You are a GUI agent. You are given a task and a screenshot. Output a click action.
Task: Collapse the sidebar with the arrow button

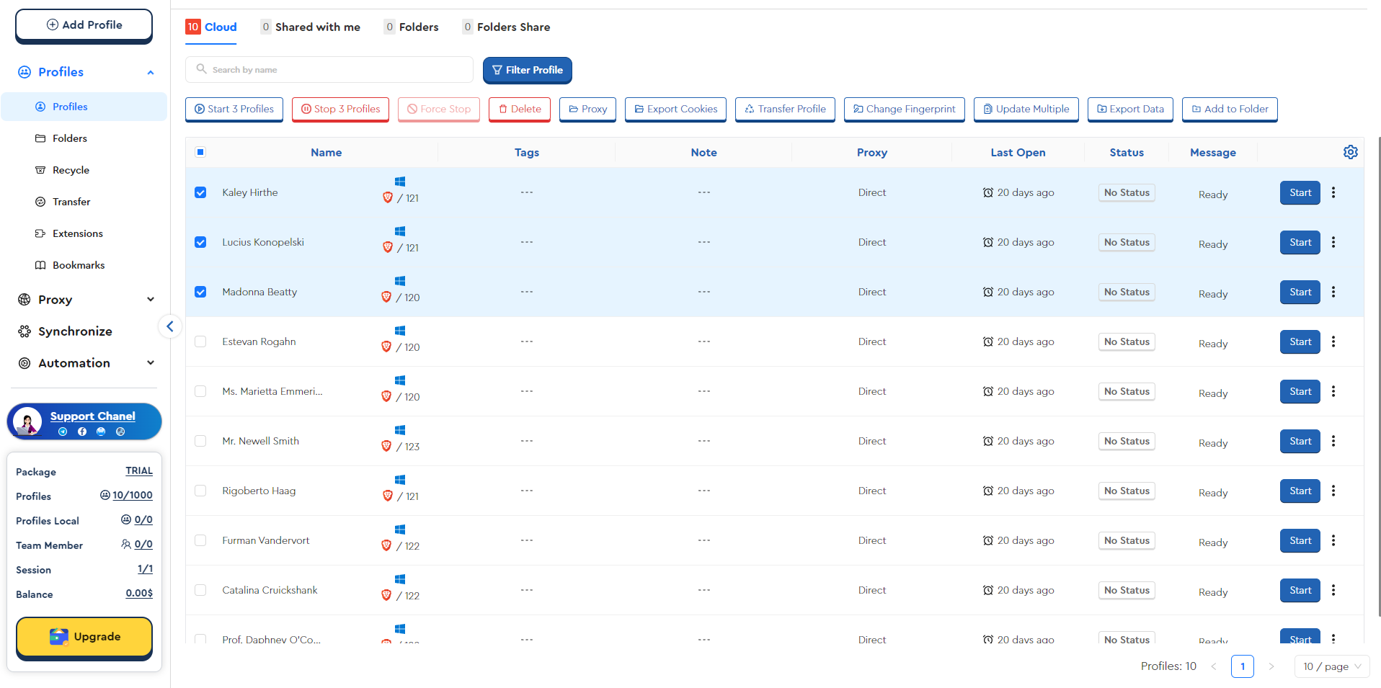(170, 326)
